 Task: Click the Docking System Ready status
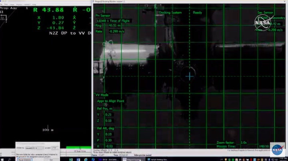[180, 12]
